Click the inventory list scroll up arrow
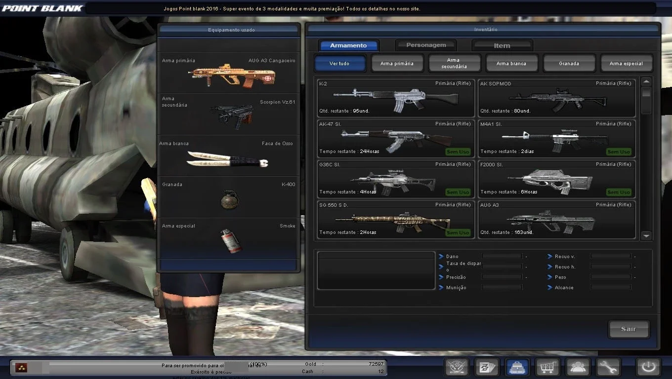 point(646,82)
